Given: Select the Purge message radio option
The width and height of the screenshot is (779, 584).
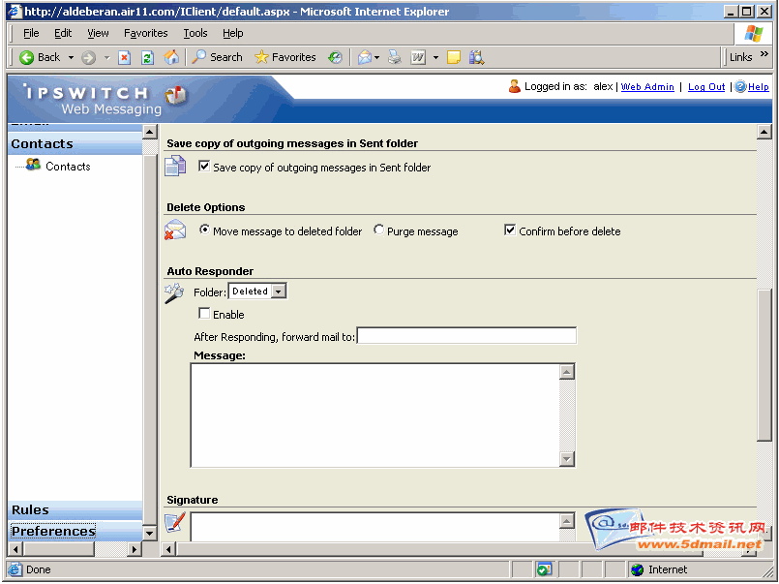Looking at the screenshot, I should pos(378,231).
